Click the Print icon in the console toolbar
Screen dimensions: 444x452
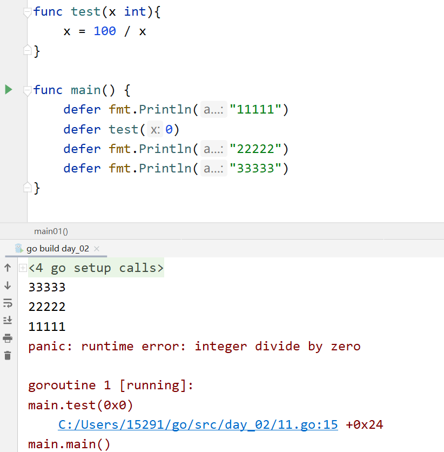pyautogui.click(x=8, y=338)
